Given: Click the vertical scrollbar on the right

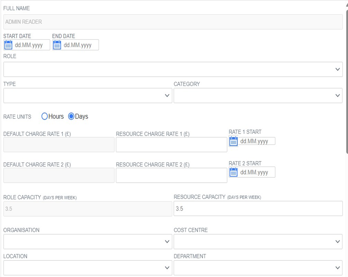Looking at the screenshot, I should [347, 81].
